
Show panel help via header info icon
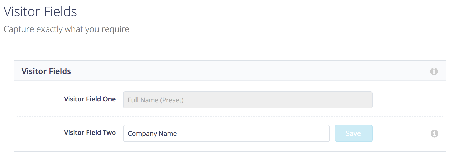point(434,71)
